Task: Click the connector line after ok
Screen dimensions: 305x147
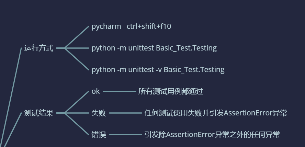Action: 119,91
